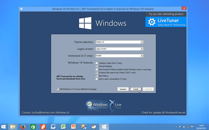The width and height of the screenshot is (209, 130).
Task: Open the Windows Store taskbar icon
Action: pos(33,127)
